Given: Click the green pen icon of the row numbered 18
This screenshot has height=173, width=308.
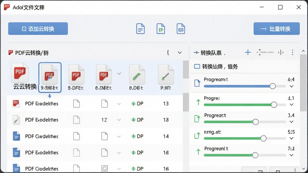Looking at the screenshot, I should coord(16,120).
